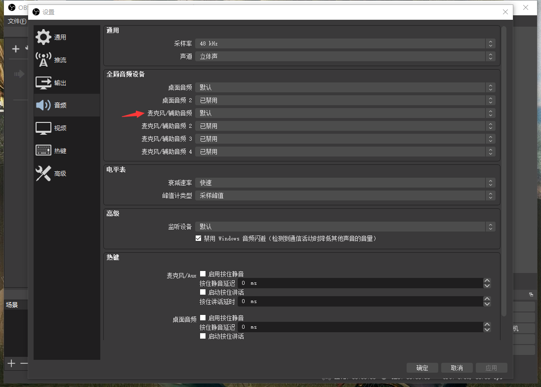Click the 桌面音频 按住静音延迟 input field
This screenshot has height=387, width=541.
pos(360,327)
